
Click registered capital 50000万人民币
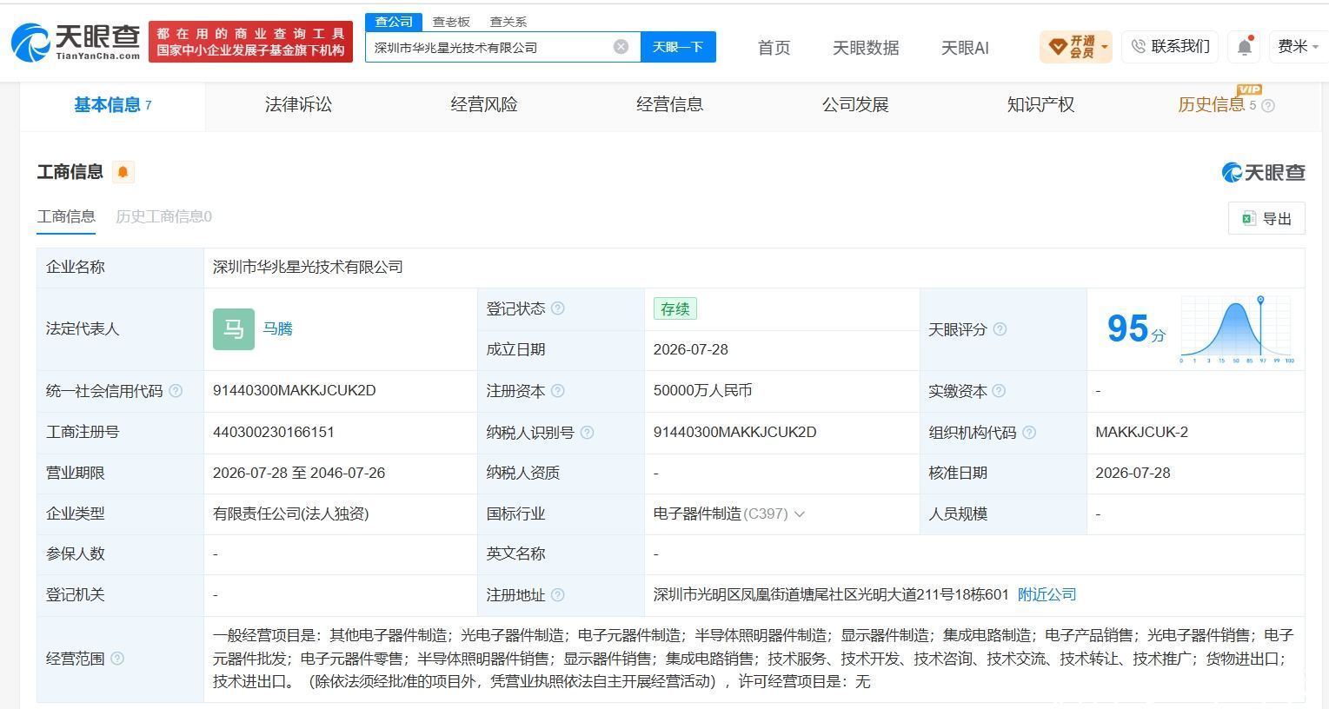click(x=702, y=391)
